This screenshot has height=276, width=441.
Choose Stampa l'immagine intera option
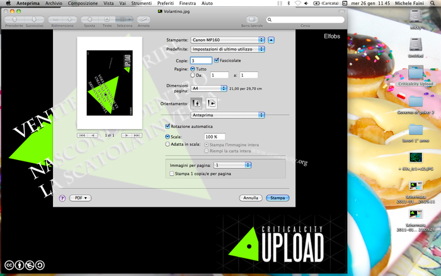[x=206, y=144]
